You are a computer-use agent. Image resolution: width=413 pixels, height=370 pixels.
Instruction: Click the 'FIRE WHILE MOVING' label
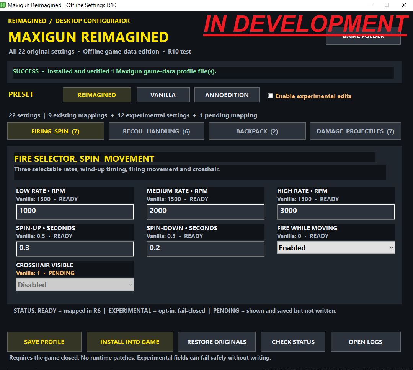tap(307, 228)
